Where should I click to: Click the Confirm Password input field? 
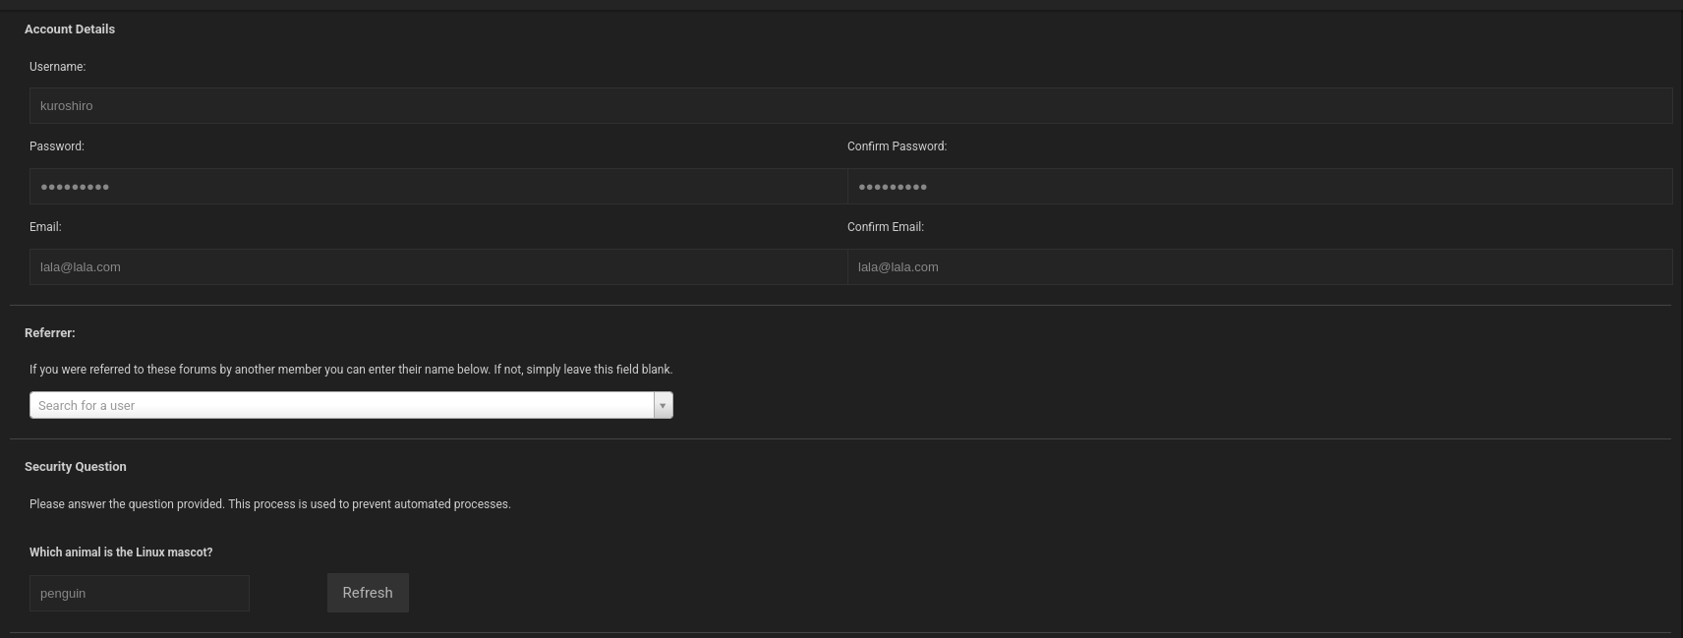coord(1259,186)
